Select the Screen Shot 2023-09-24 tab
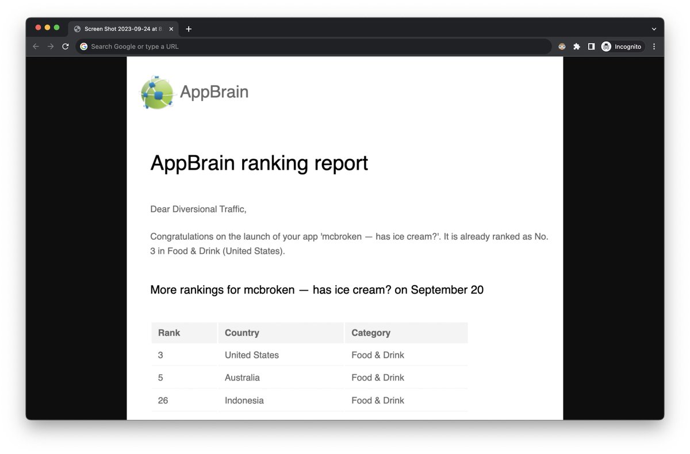 click(123, 29)
